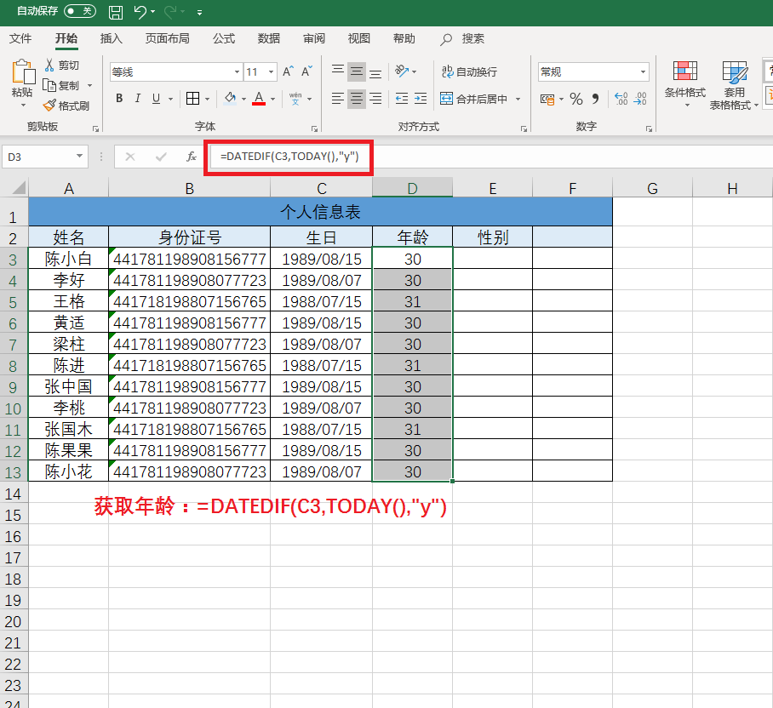Click the select all corner triangle
The image size is (773, 708).
point(19,188)
